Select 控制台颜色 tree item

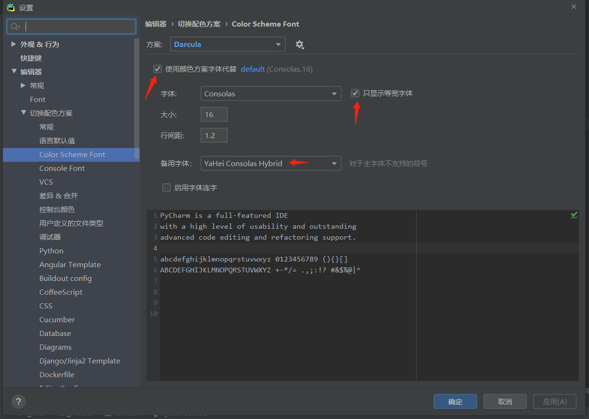[x=57, y=209]
